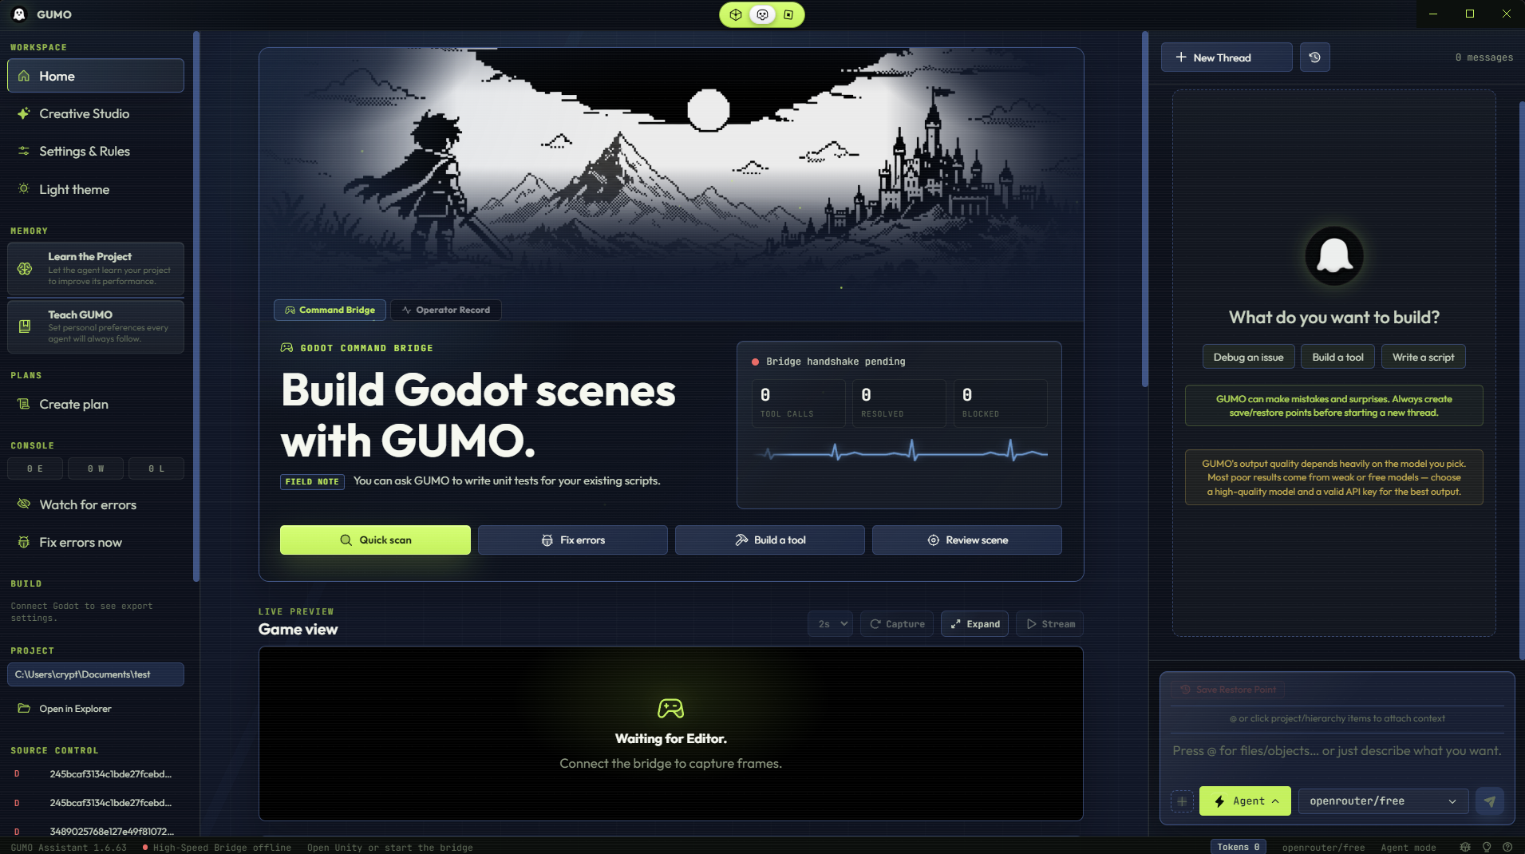
Task: Click the Review scene button
Action: (x=967, y=540)
